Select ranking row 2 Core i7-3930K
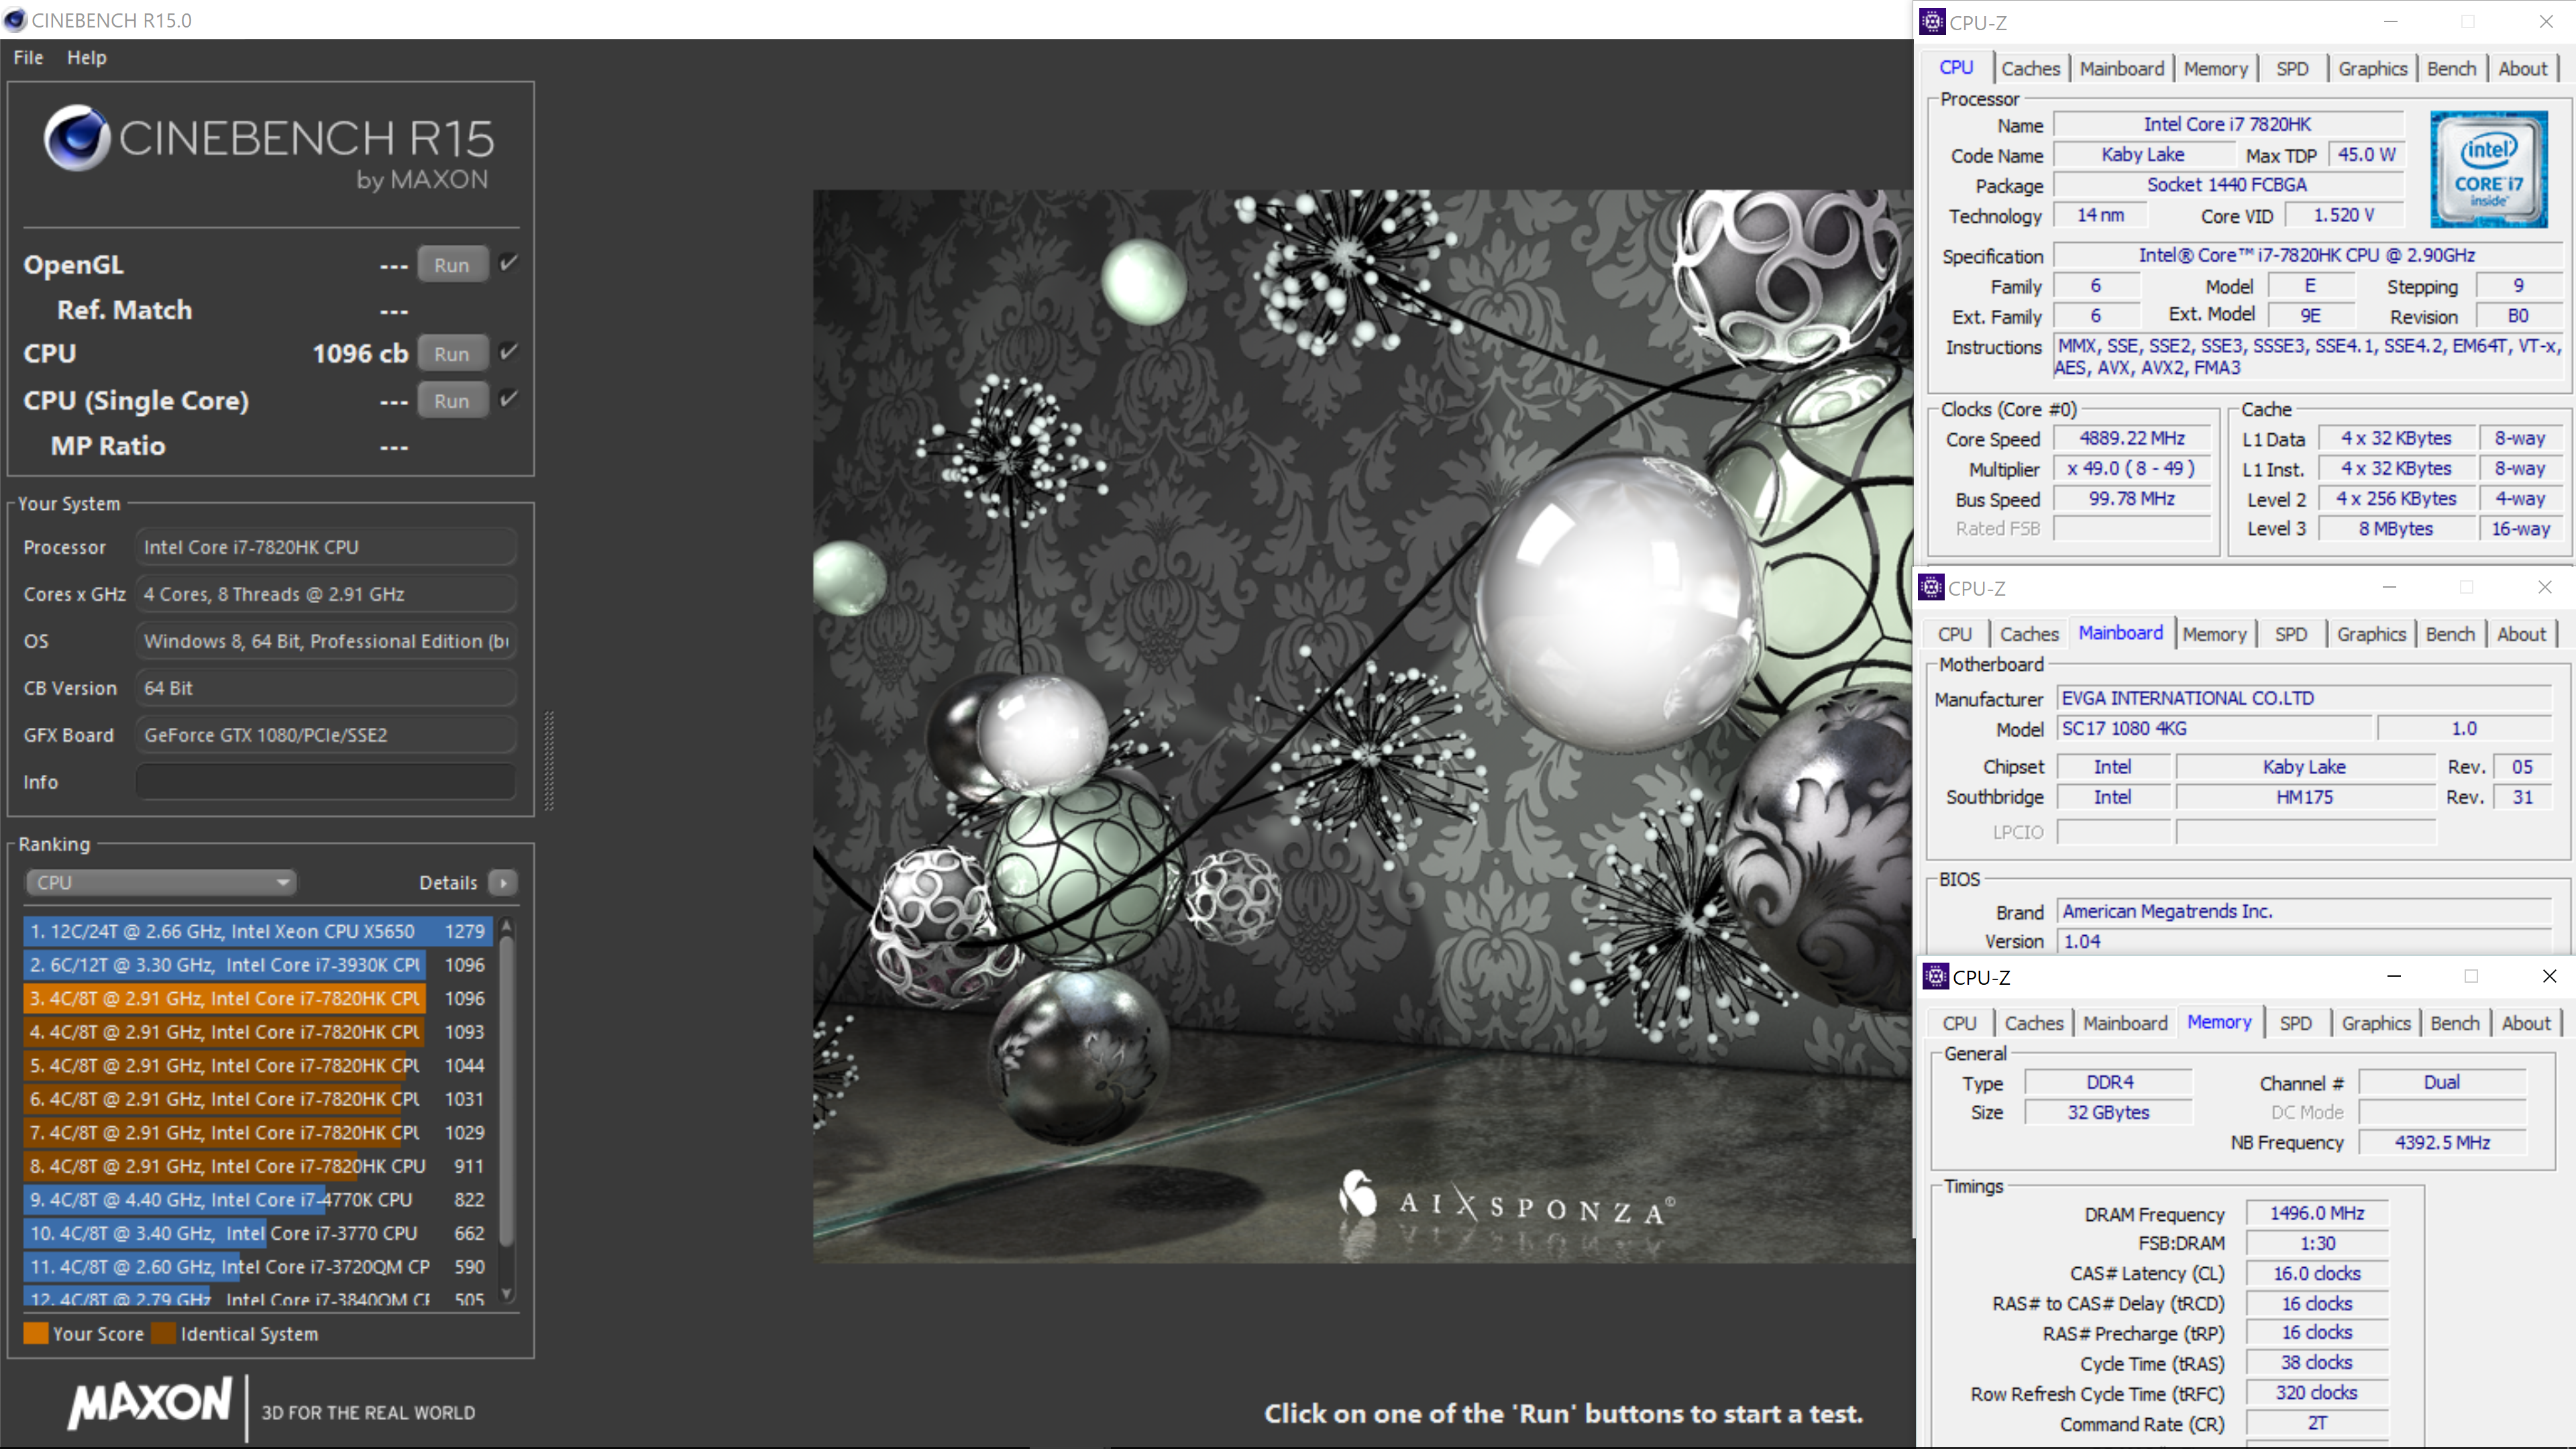 point(258,964)
